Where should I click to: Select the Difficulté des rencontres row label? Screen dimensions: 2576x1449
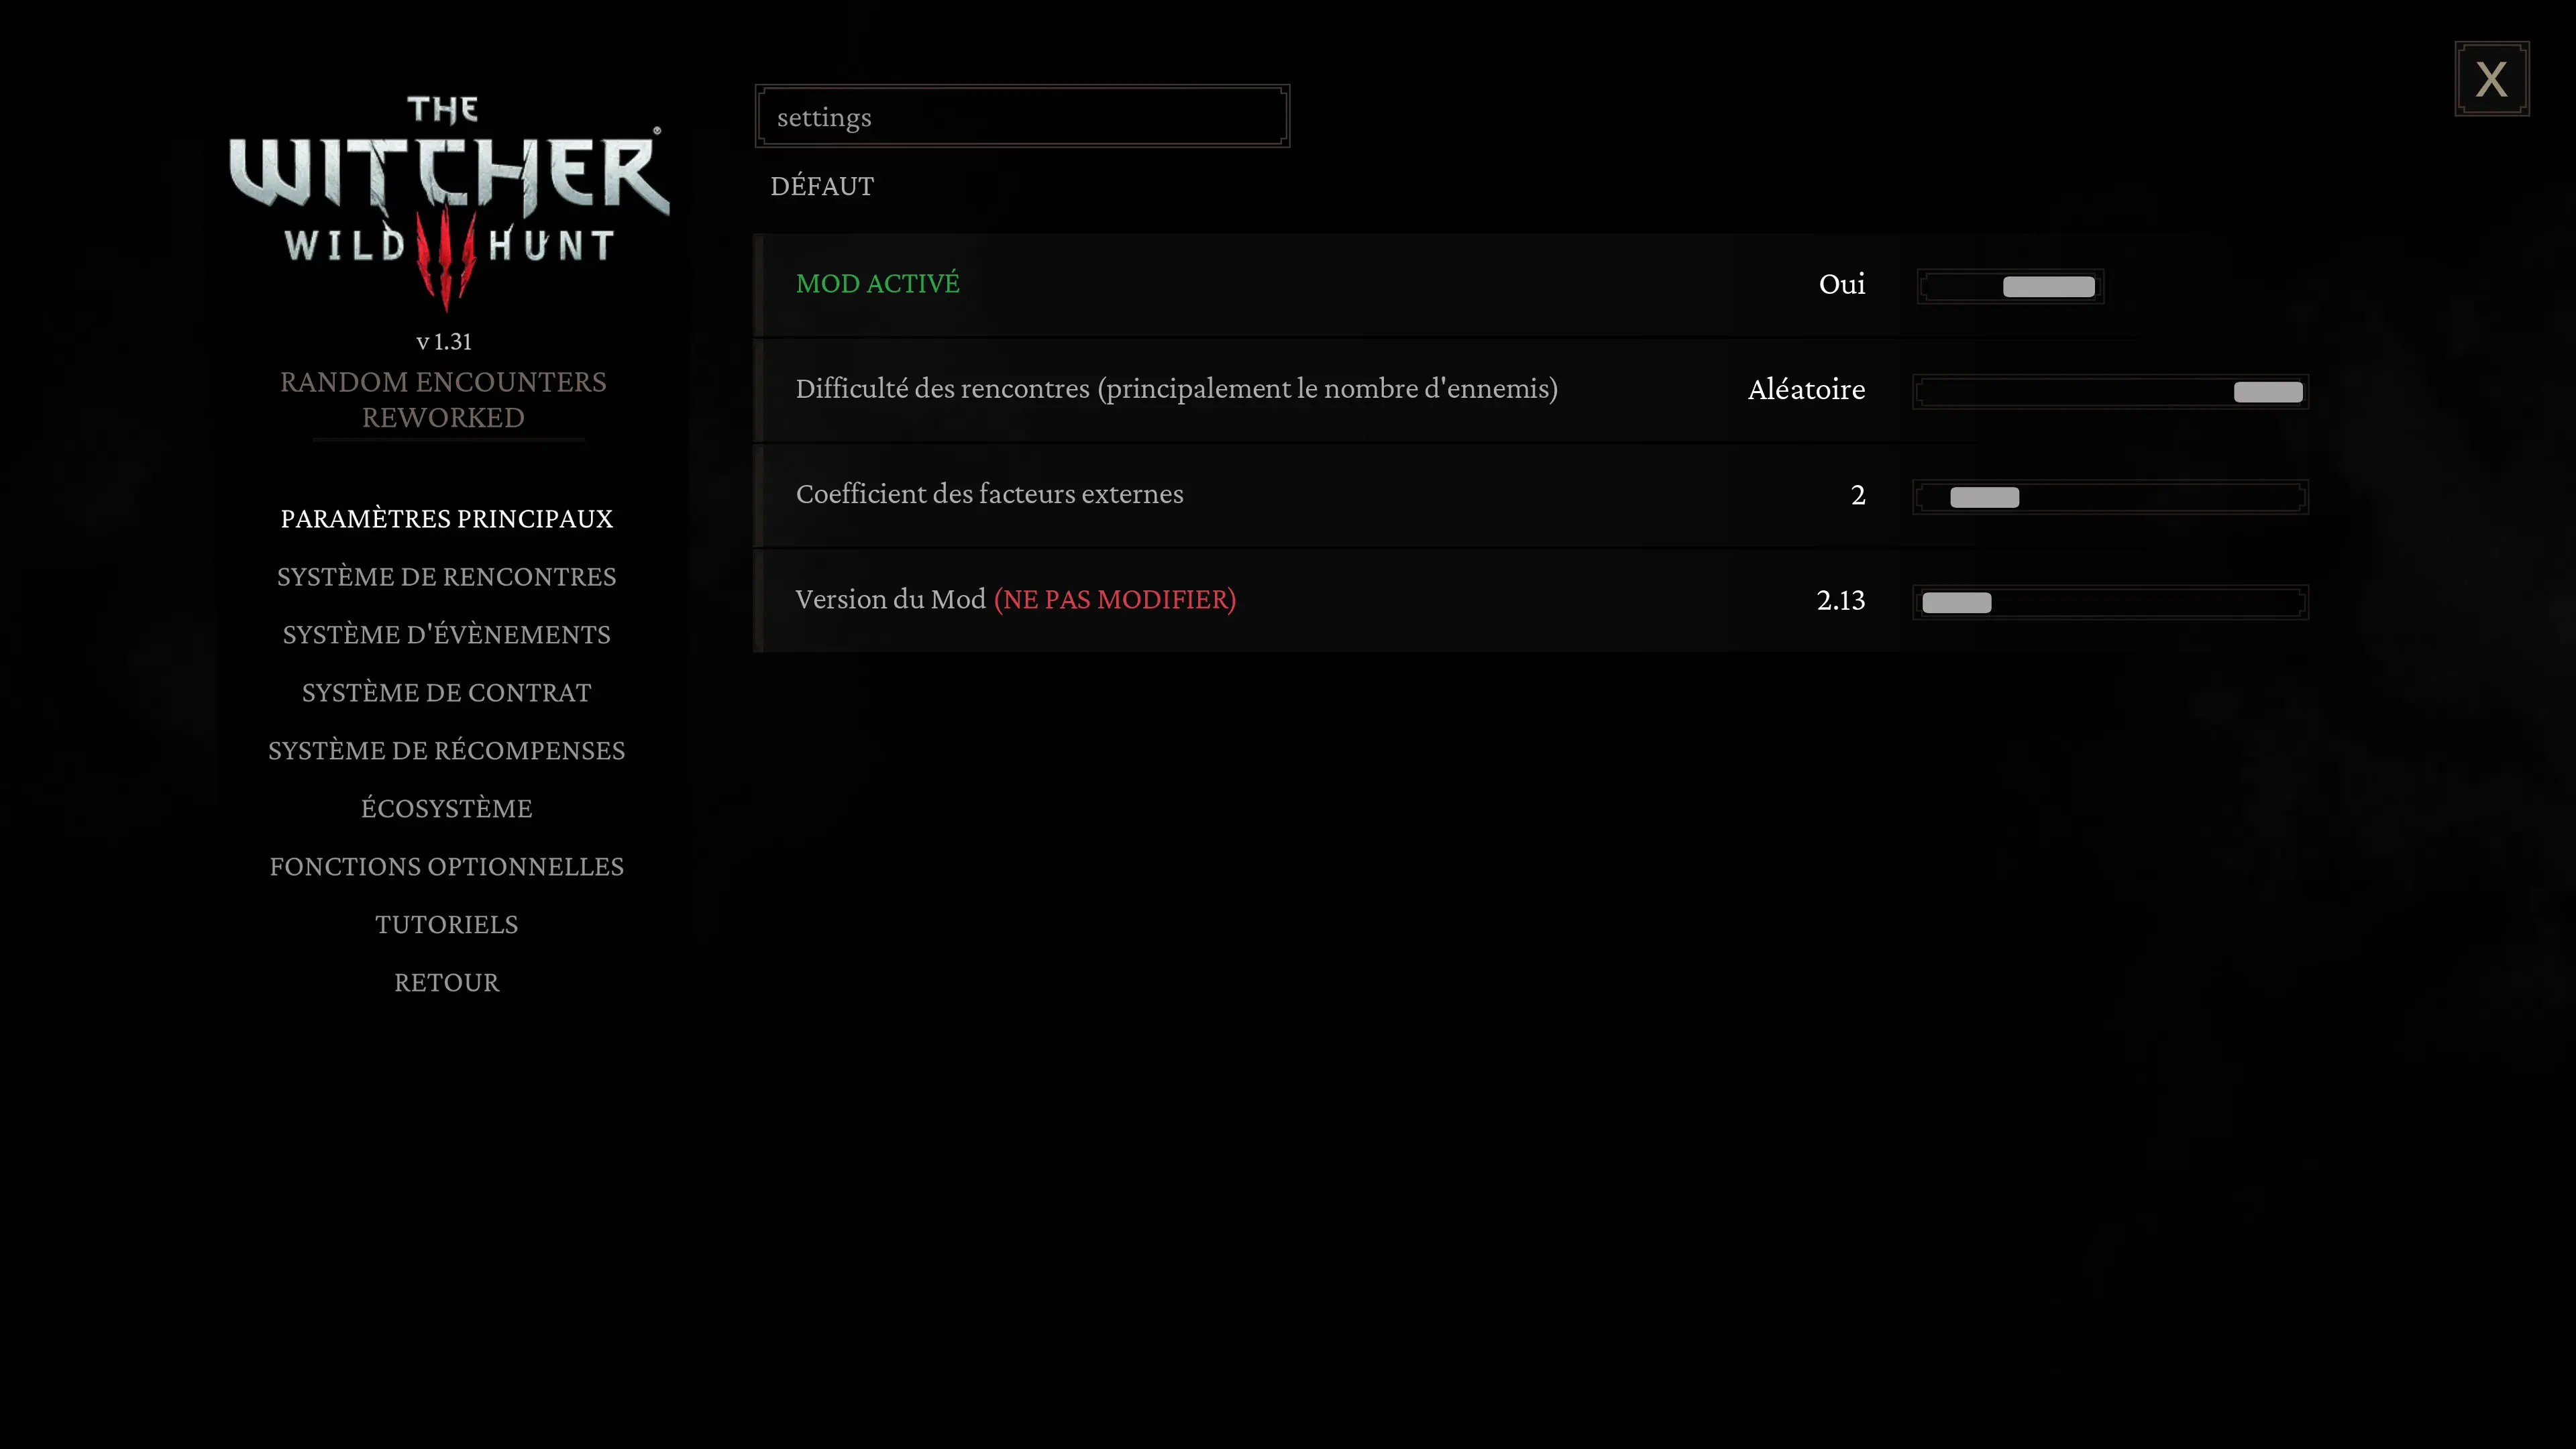pyautogui.click(x=1176, y=389)
